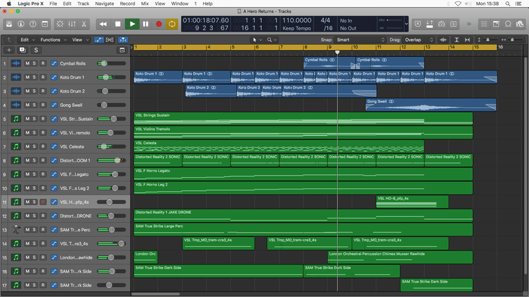Open the Library panel button
Viewport: 529px width, 297px height.
pyautogui.click(x=9, y=24)
